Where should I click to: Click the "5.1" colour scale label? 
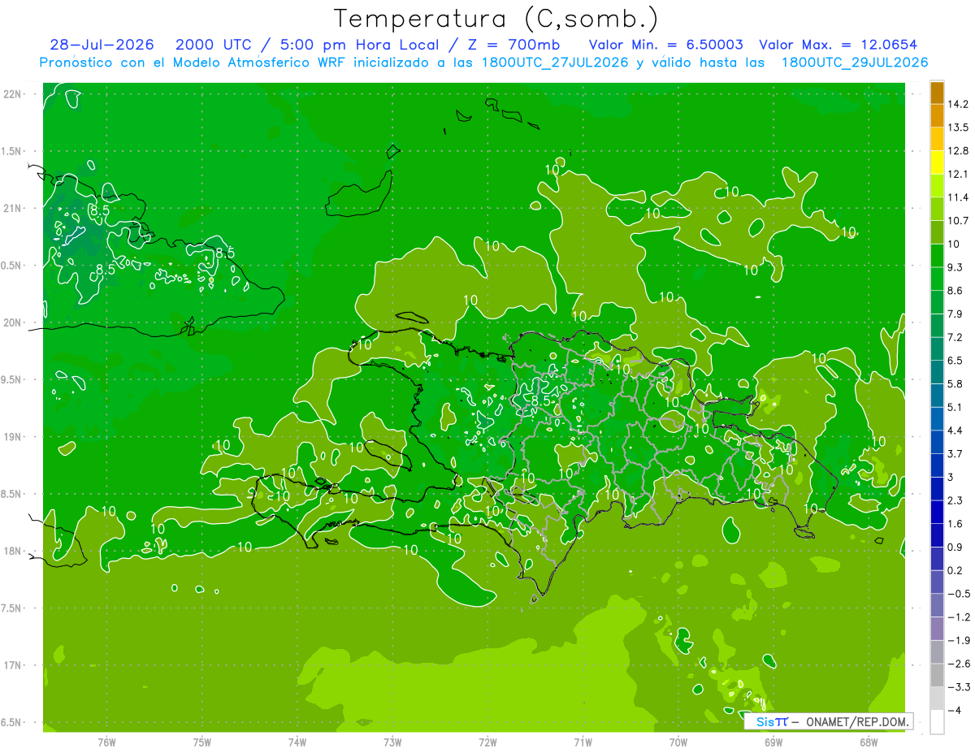click(955, 407)
